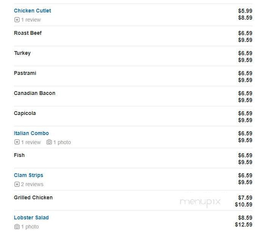Screen dimensions: 268x233
Task: Click the camera icon under Italian Combo
Action: pyautogui.click(x=49, y=142)
